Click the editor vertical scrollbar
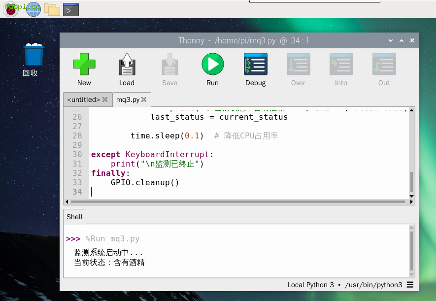 [412, 182]
